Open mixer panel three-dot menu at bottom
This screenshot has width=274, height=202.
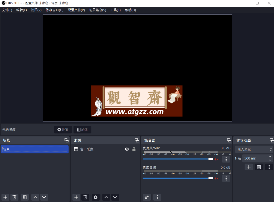pos(157,197)
